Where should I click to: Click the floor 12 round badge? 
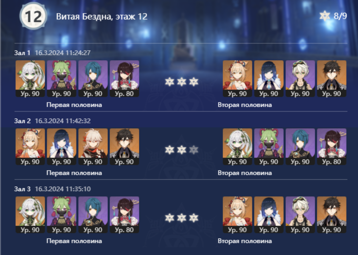33,16
